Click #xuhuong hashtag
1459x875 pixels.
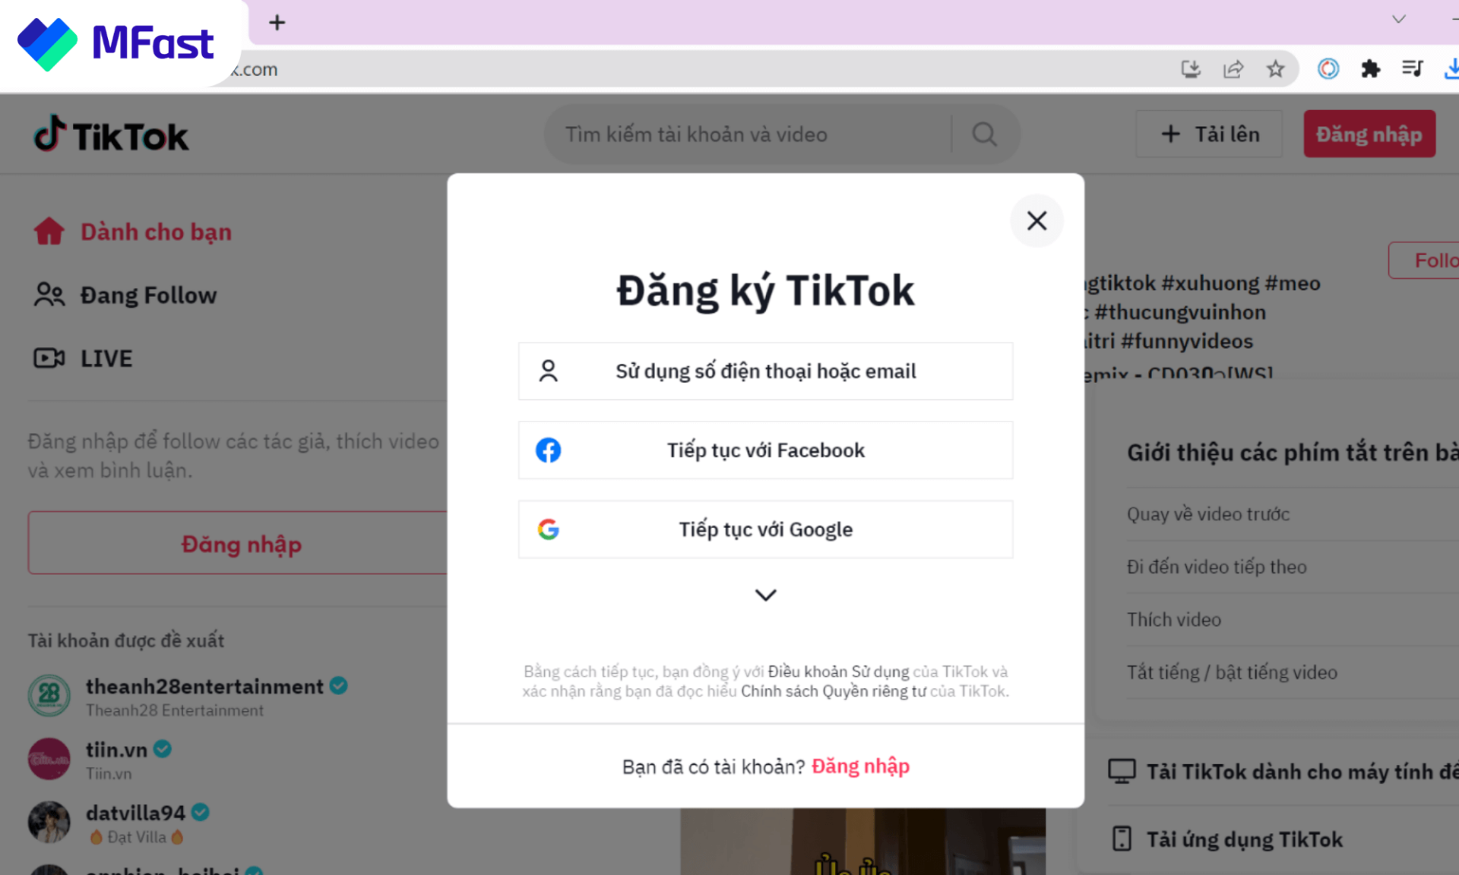[x=1211, y=283]
